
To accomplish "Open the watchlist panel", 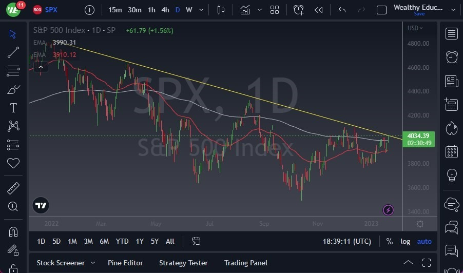I will 452,34.
